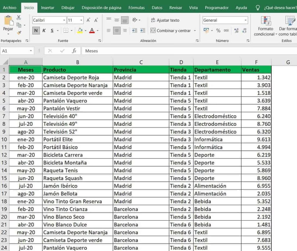Select the Ventas header cell

pos(256,70)
